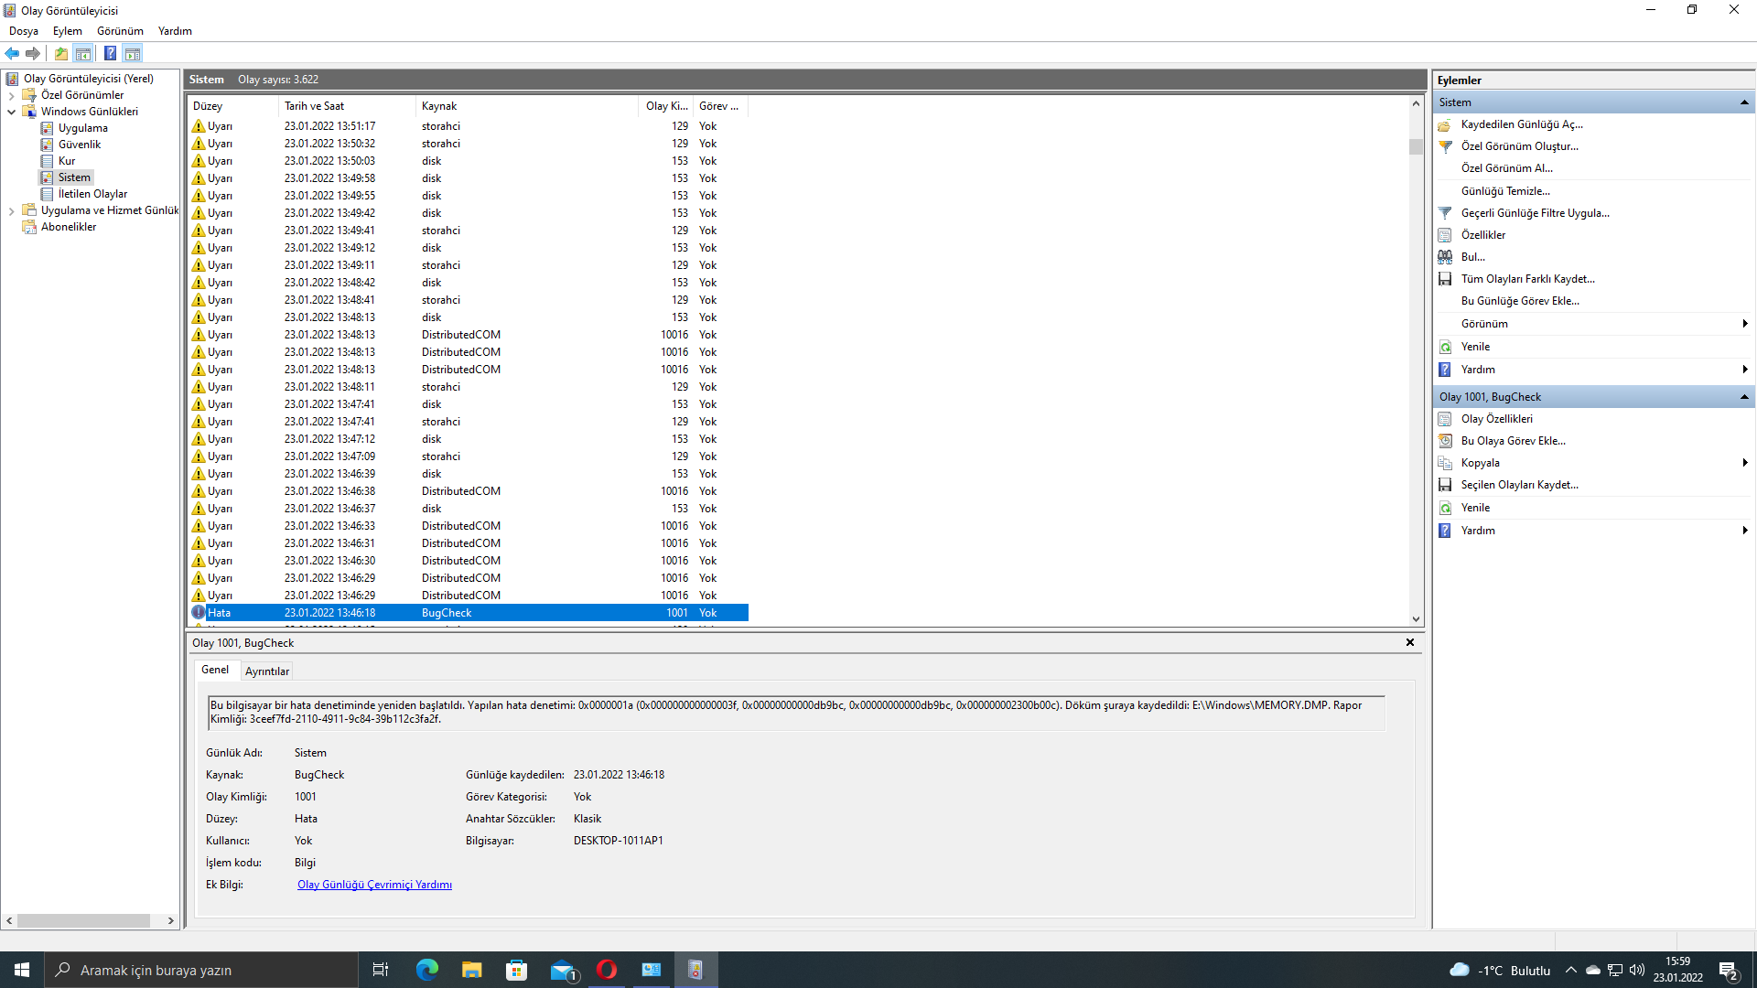The height and width of the screenshot is (988, 1757).
Task: Select the Güvenlik log in the tree
Action: (80, 145)
